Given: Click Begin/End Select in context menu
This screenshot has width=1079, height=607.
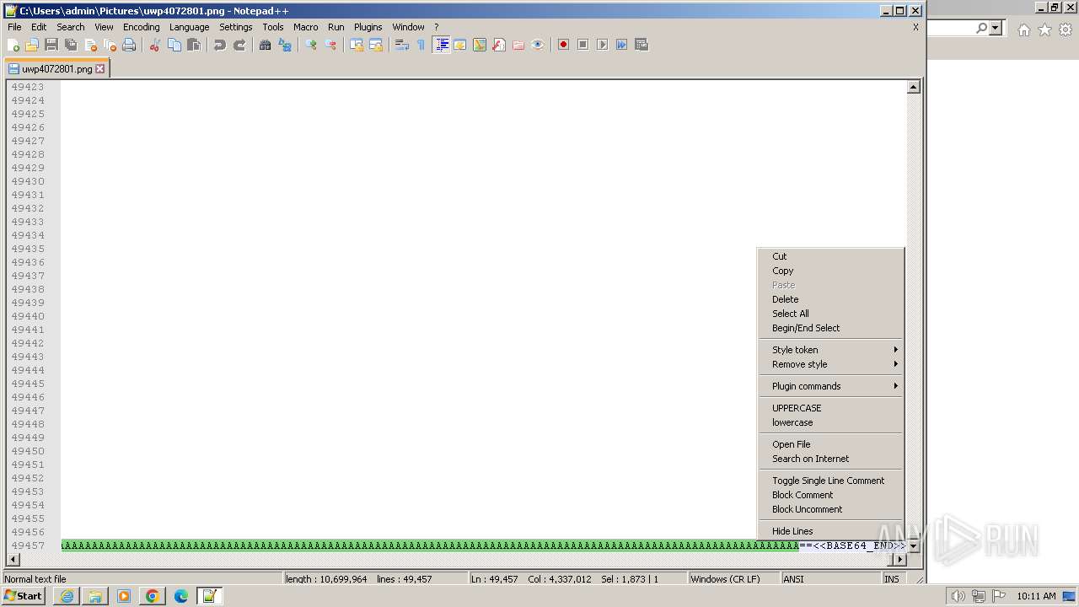Looking at the screenshot, I should coord(830,328).
